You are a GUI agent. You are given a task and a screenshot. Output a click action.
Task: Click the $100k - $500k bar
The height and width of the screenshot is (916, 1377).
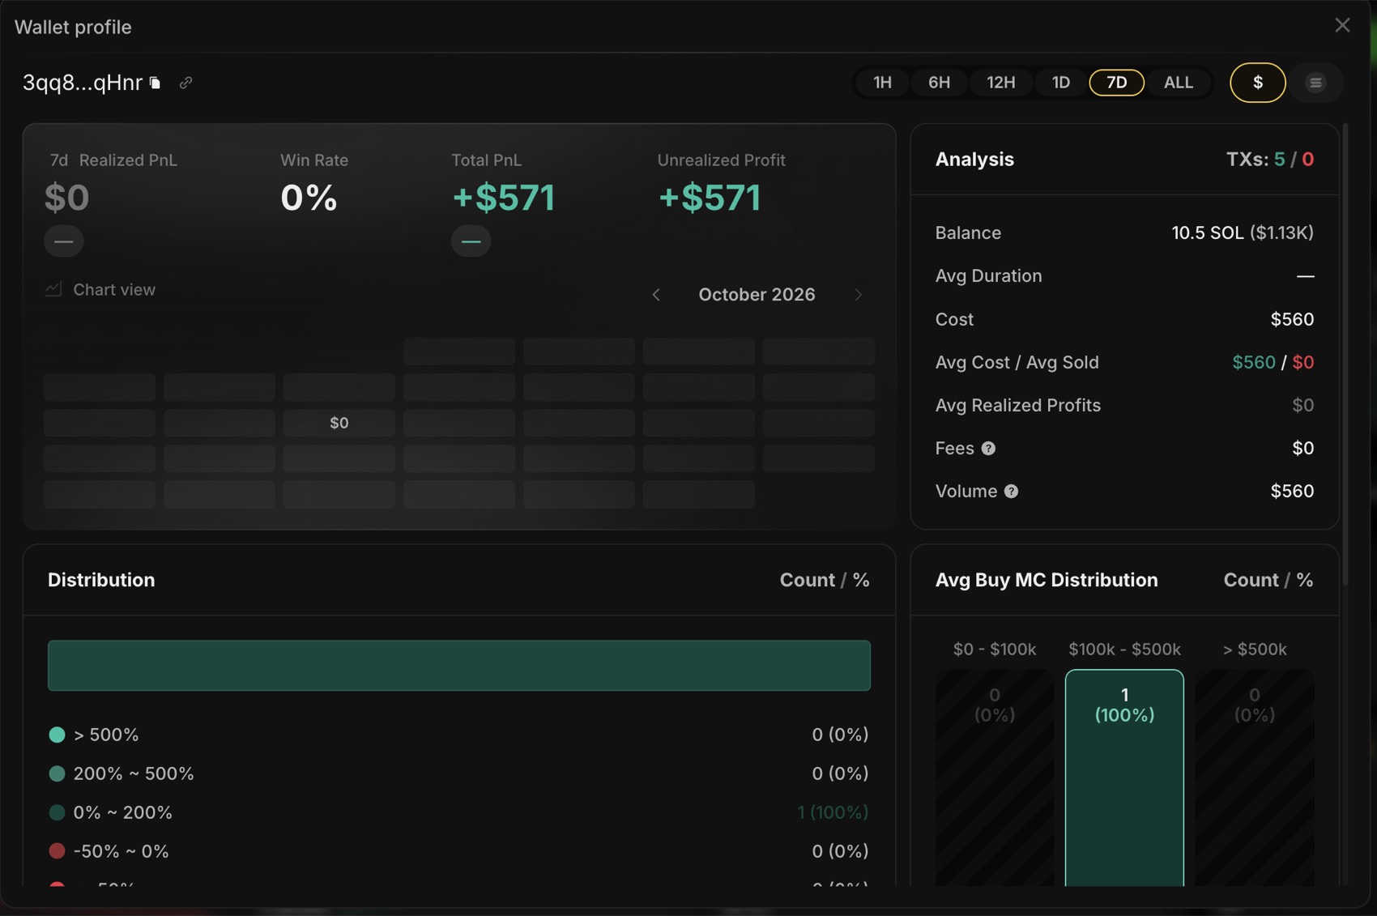click(1124, 778)
